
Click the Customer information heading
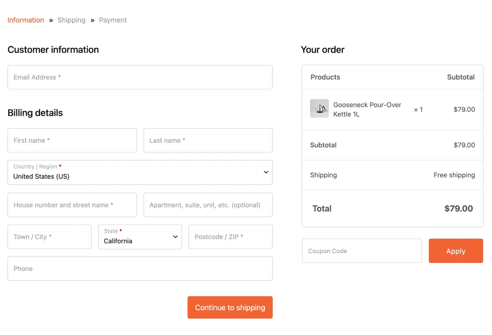tap(53, 50)
